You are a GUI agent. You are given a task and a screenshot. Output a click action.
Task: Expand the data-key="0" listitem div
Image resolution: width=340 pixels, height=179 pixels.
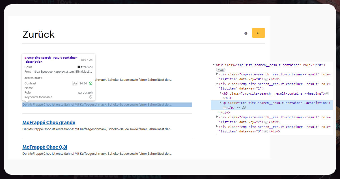217,74
